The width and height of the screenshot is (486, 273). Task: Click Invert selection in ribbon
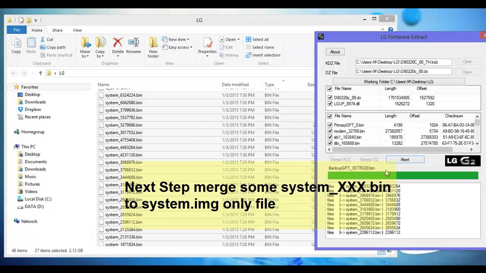pyautogui.click(x=263, y=55)
